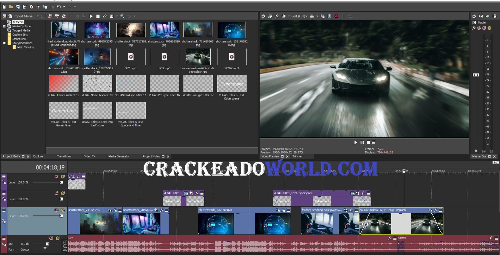
Task: Toggle Auto Preview in Project Media toolbar
Action: [105, 16]
